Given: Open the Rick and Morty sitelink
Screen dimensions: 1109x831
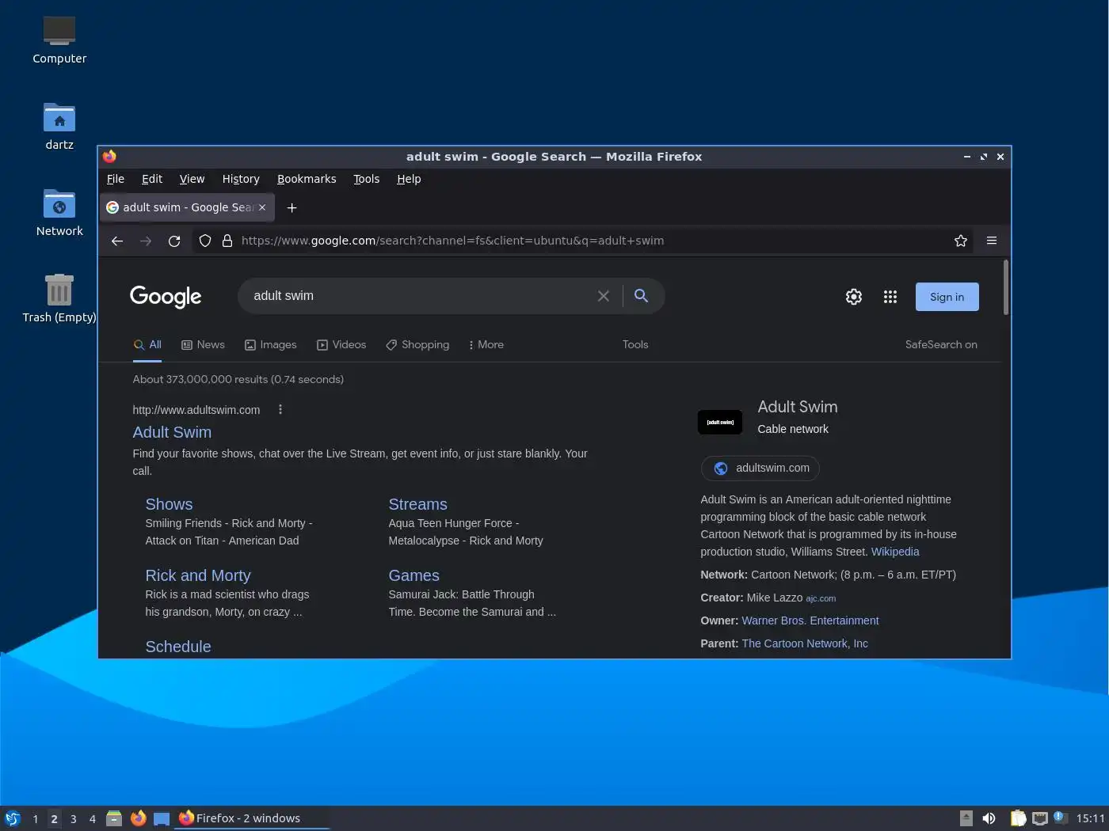Looking at the screenshot, I should pyautogui.click(x=198, y=575).
